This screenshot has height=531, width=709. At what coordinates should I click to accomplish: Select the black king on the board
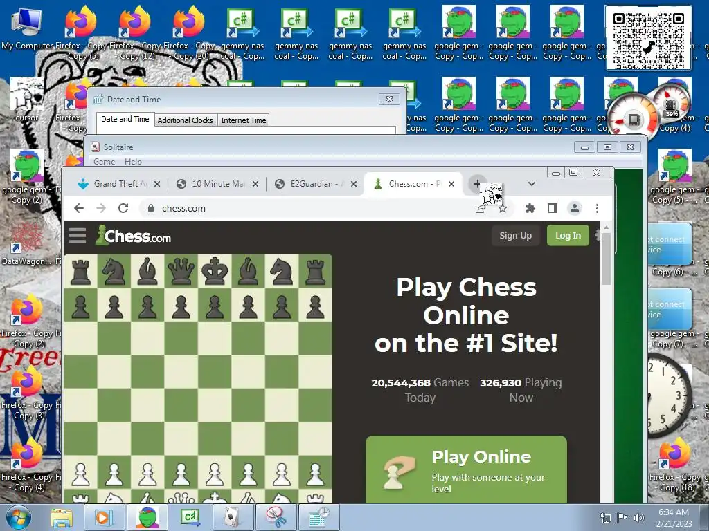point(215,271)
